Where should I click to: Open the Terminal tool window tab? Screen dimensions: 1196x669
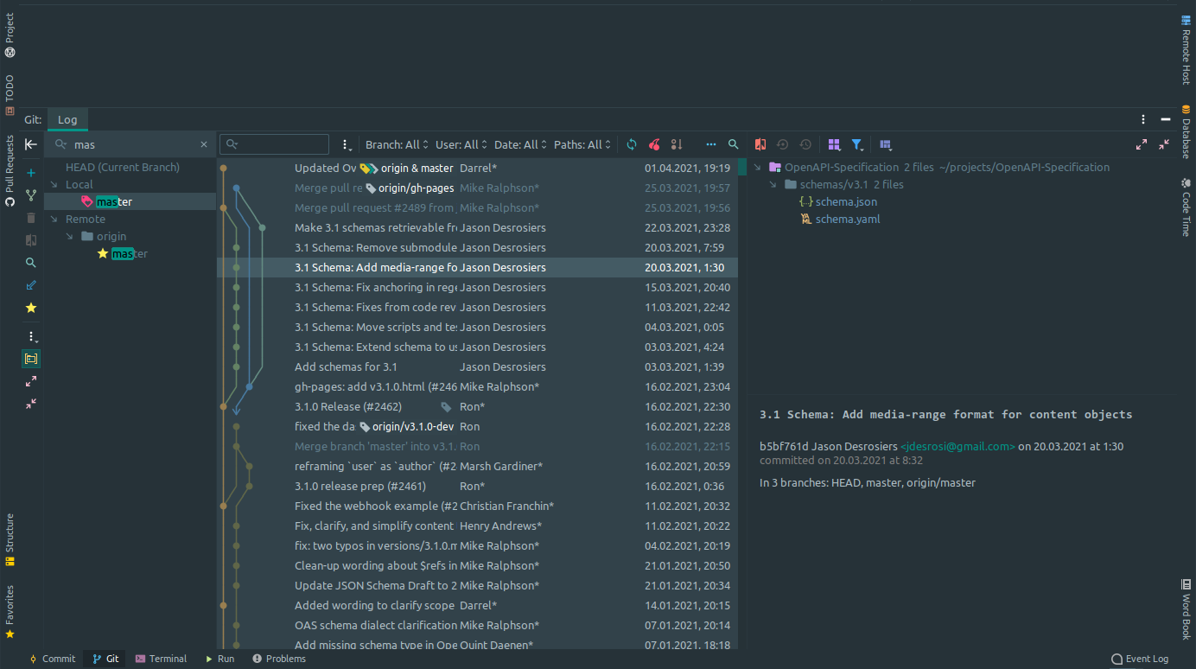pos(161,659)
